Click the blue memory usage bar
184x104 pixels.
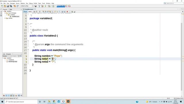tap(61, 6)
